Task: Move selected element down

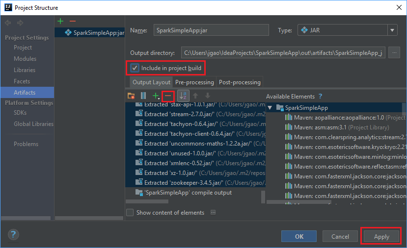Action: click(x=208, y=96)
